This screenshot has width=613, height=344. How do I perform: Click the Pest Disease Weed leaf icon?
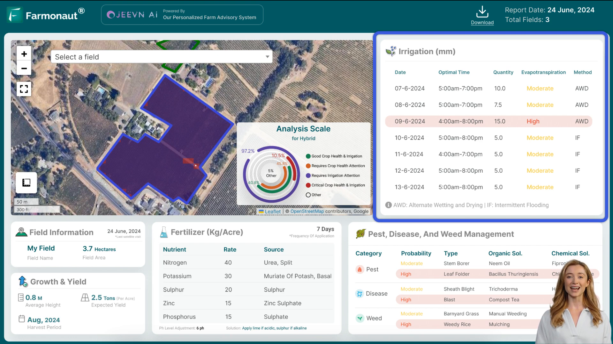click(360, 233)
